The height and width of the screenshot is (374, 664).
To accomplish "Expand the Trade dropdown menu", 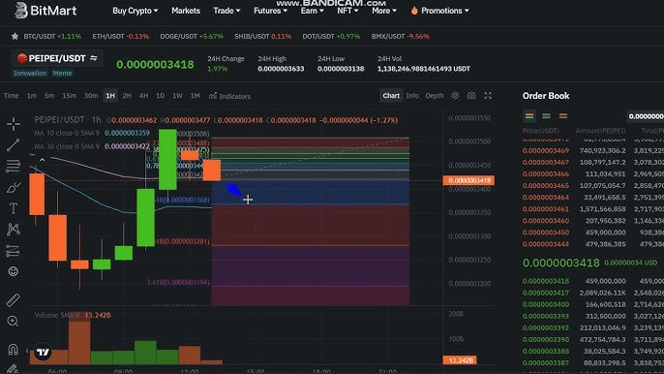I will (x=226, y=11).
